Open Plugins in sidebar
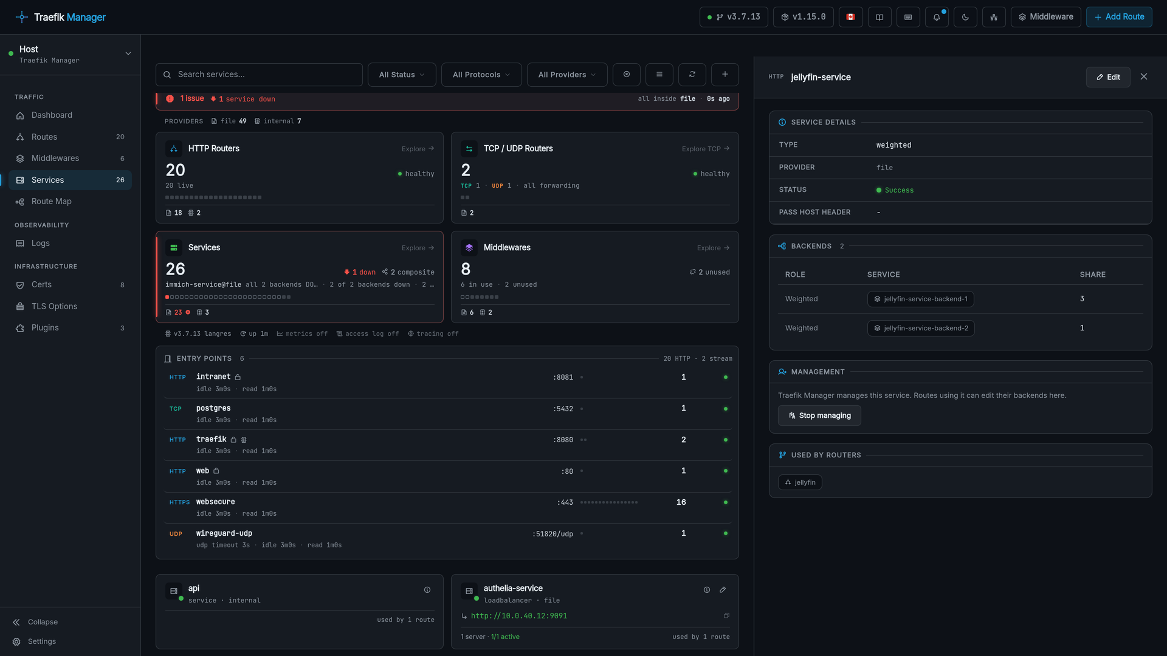The width and height of the screenshot is (1167, 656). click(70, 328)
